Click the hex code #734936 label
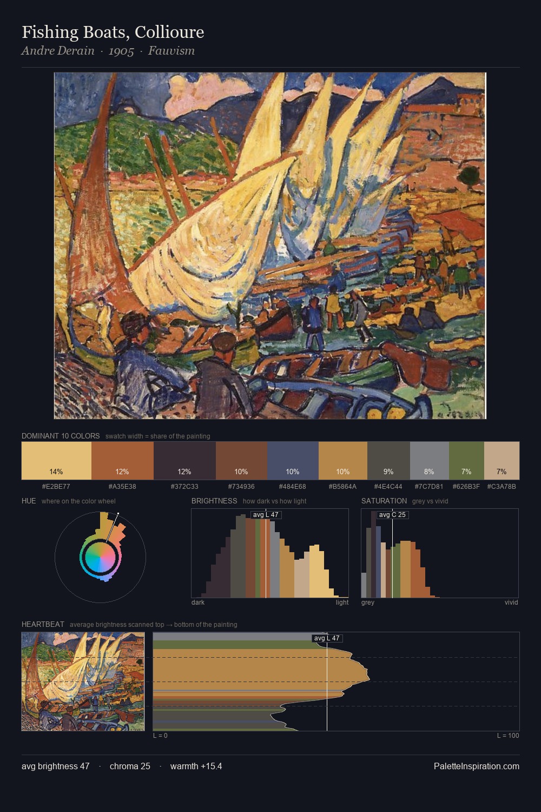The width and height of the screenshot is (541, 812). tap(241, 487)
